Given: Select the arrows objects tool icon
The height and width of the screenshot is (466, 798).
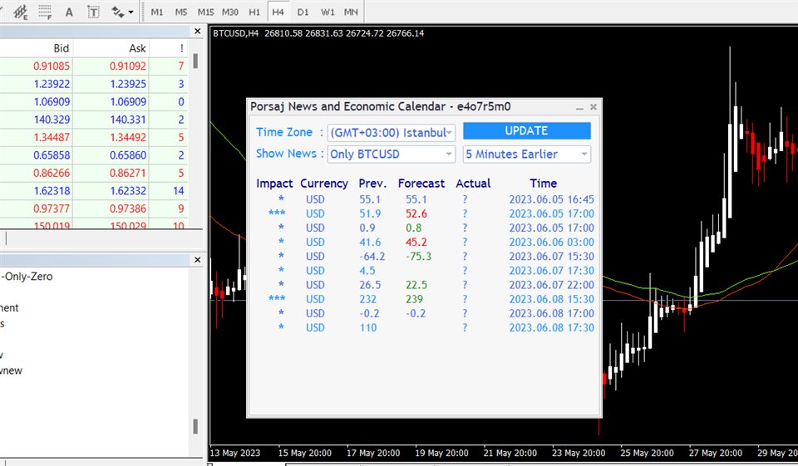Looking at the screenshot, I should point(117,12).
